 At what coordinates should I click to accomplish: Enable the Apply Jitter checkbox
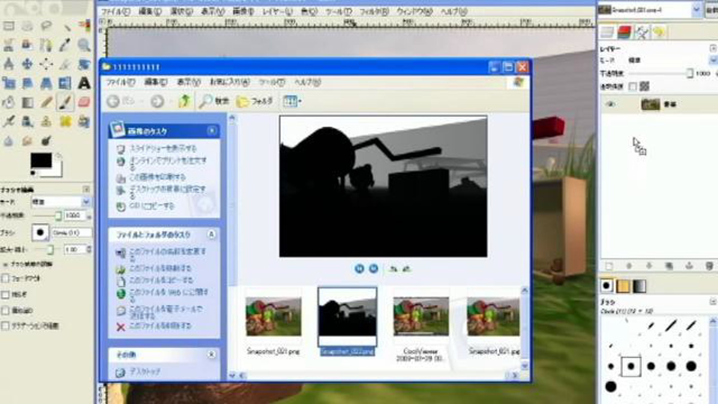coord(6,294)
